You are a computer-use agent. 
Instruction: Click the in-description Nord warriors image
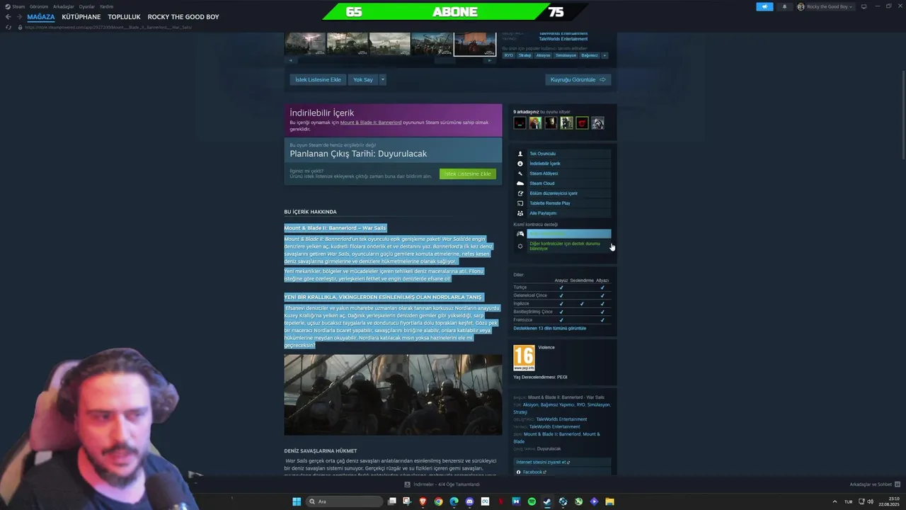tap(393, 395)
